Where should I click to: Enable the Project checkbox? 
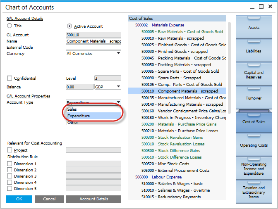click(x=10, y=150)
